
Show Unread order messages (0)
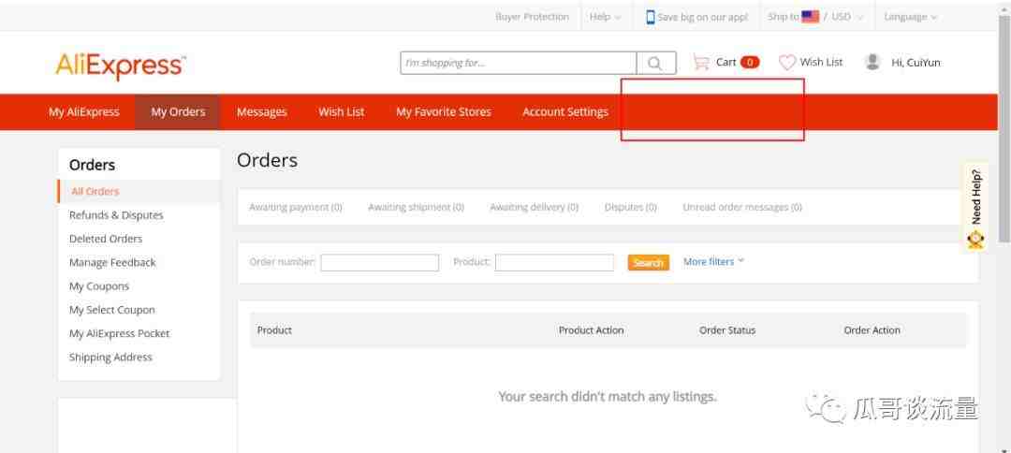pos(742,208)
